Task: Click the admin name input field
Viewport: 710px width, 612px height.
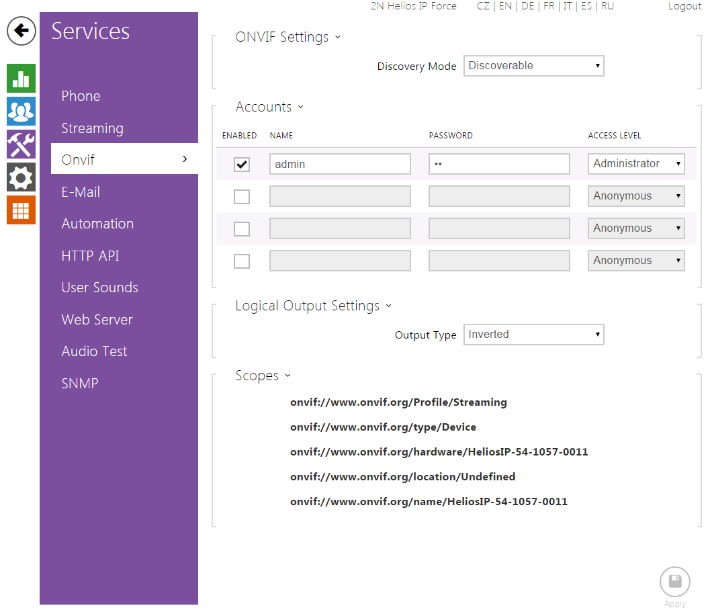Action: pos(340,164)
